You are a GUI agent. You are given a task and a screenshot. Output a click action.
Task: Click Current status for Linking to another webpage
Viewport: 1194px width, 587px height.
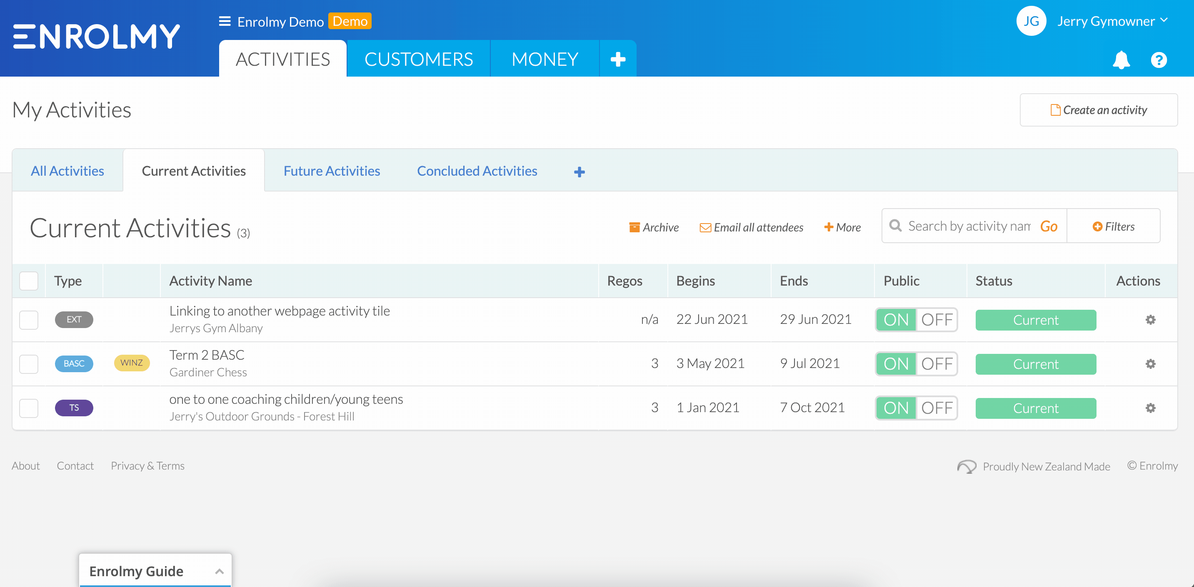1035,320
